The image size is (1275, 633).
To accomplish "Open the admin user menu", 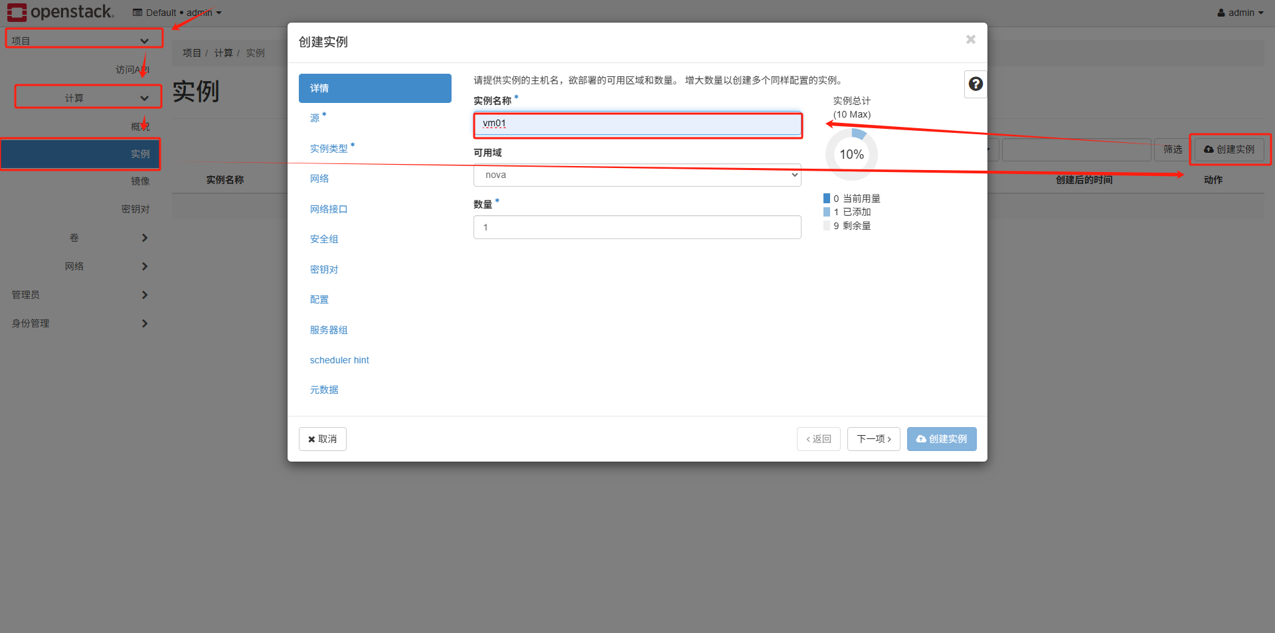I will pyautogui.click(x=1240, y=13).
